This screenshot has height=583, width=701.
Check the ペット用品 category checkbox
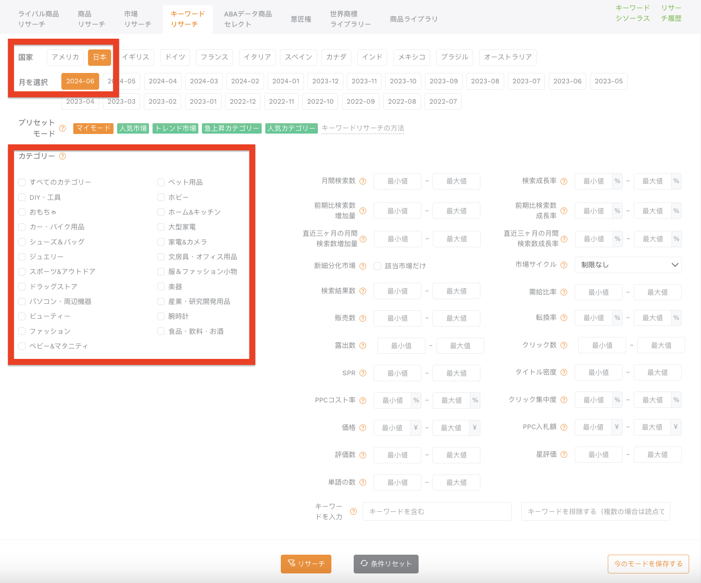click(161, 182)
